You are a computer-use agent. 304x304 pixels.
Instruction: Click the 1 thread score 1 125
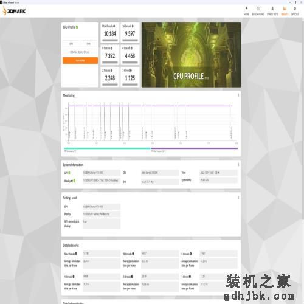coord(130,78)
